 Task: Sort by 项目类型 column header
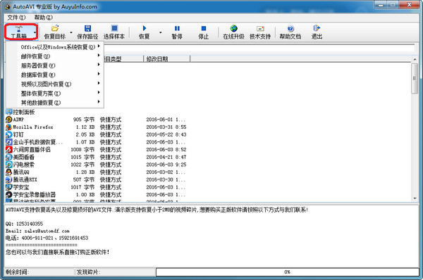[x=123, y=59]
